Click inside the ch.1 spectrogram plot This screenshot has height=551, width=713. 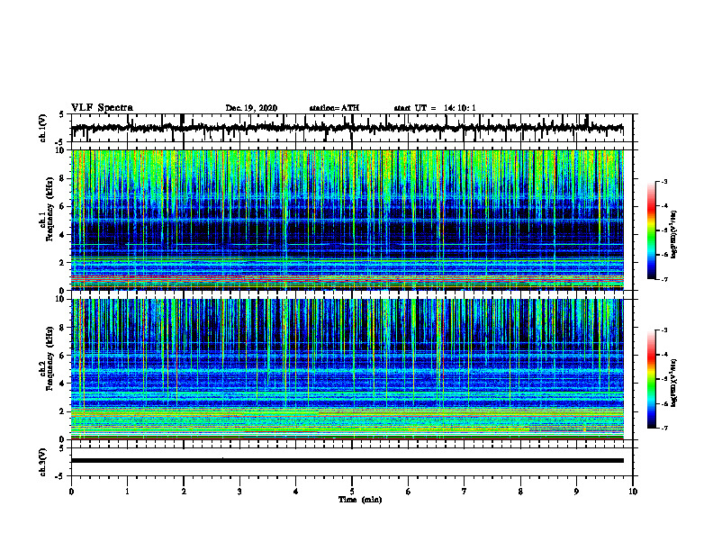pos(347,220)
